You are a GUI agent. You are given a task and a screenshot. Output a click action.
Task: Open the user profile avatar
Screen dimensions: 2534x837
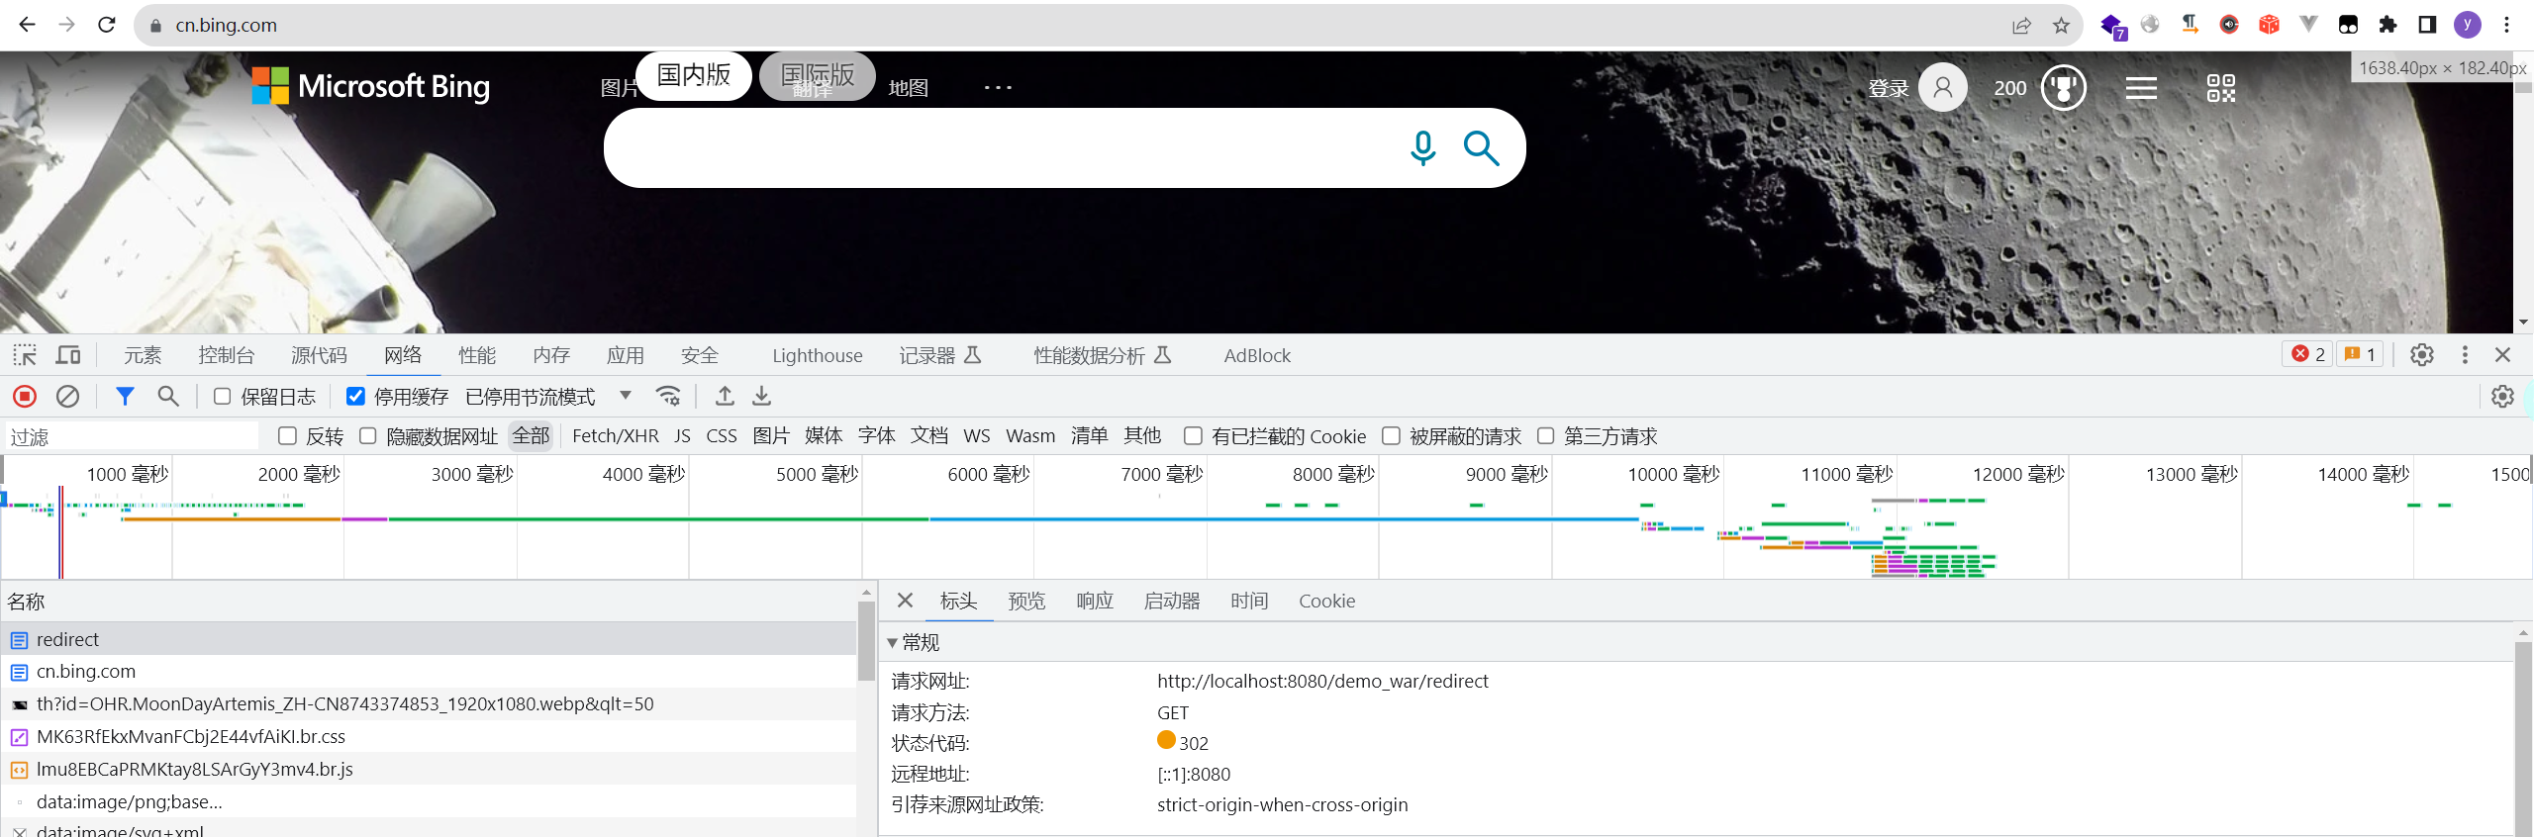[x=2468, y=25]
